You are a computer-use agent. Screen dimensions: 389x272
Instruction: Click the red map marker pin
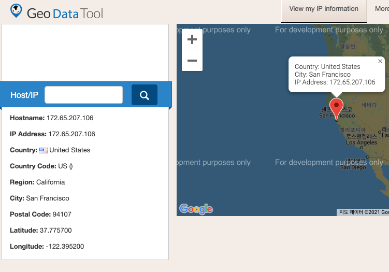pyautogui.click(x=336, y=109)
